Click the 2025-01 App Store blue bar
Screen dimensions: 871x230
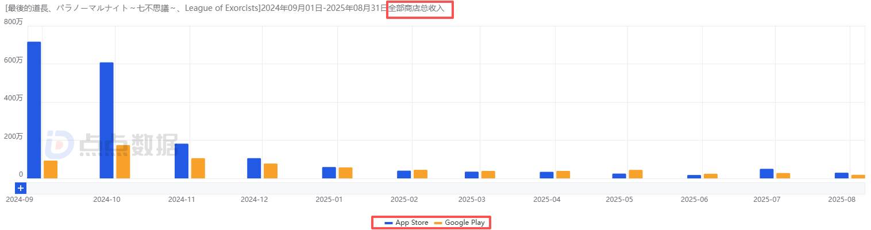(329, 173)
